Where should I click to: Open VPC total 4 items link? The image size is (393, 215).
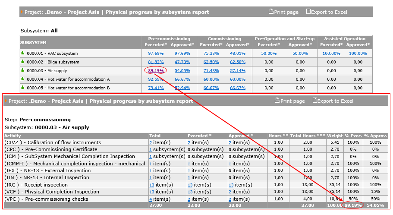click(151, 199)
